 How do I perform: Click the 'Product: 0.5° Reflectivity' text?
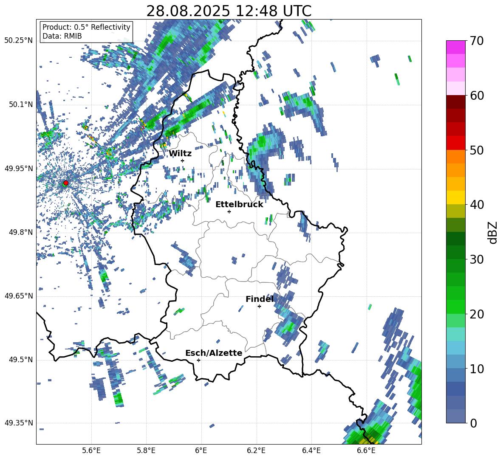pyautogui.click(x=86, y=27)
